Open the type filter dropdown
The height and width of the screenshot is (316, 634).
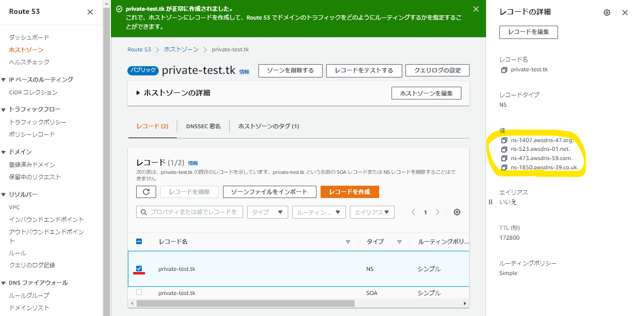point(268,212)
